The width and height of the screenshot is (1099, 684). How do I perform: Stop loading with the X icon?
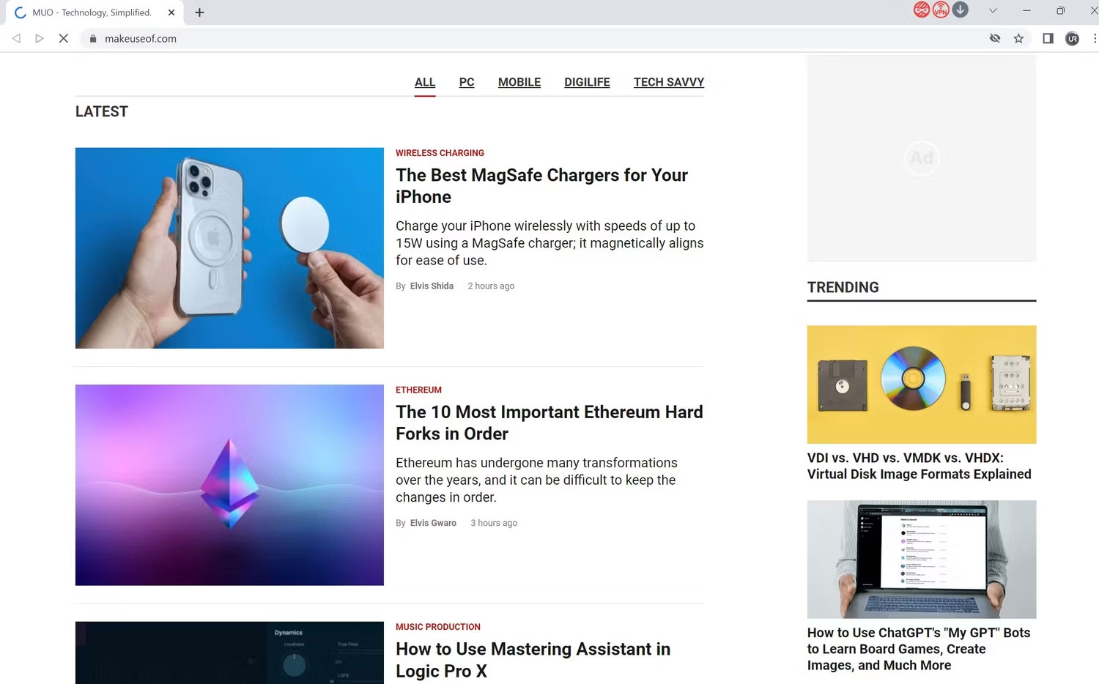[x=63, y=38]
